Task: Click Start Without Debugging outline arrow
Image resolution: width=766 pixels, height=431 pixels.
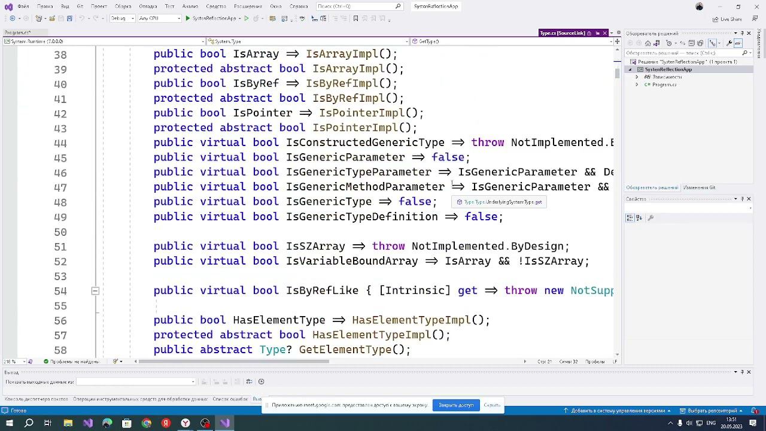Action: tap(247, 19)
